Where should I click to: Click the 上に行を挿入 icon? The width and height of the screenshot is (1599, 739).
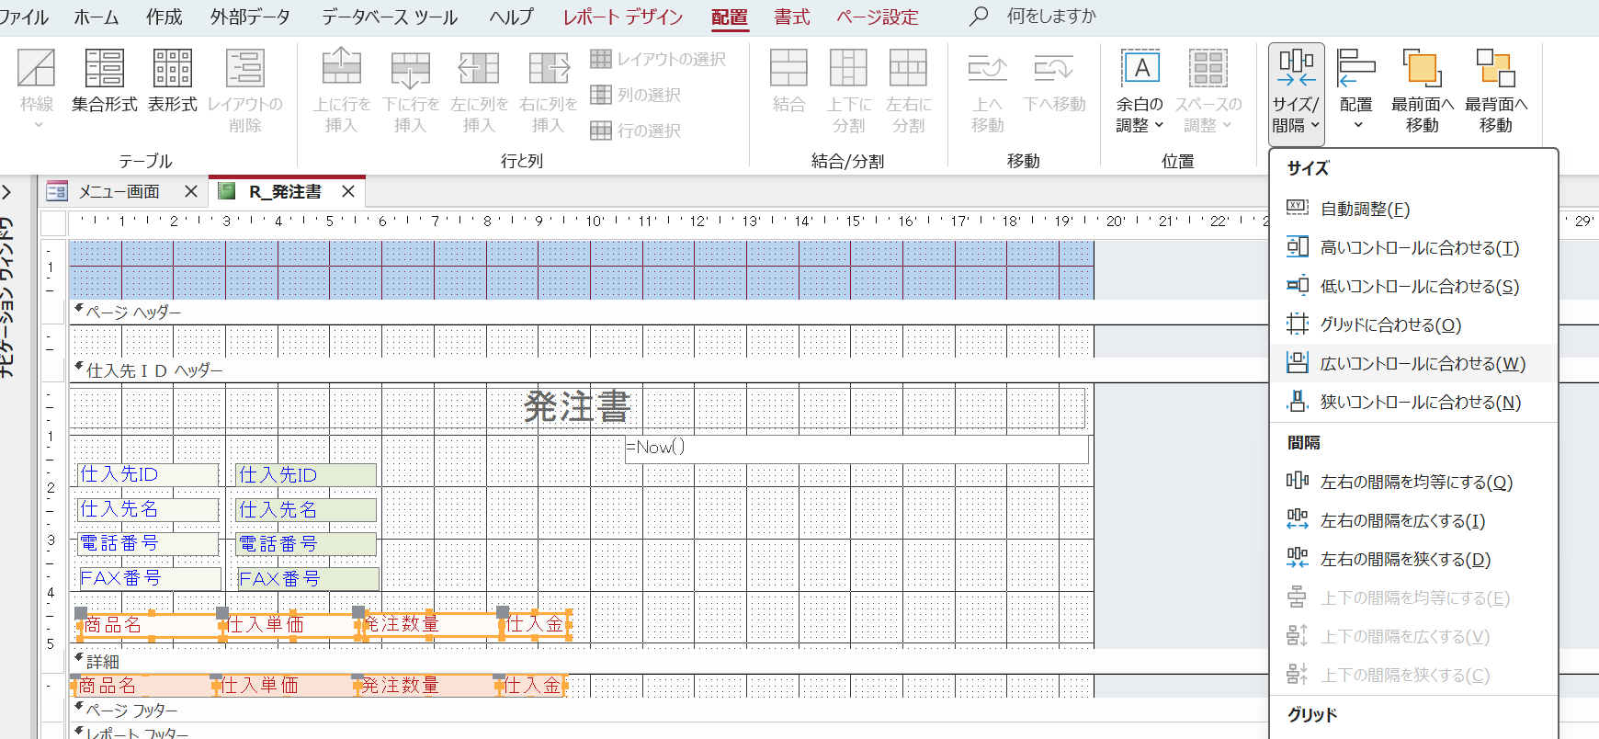[x=341, y=68]
